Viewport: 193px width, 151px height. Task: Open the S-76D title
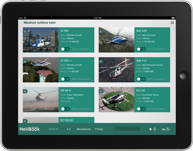pyautogui.click(x=64, y=31)
